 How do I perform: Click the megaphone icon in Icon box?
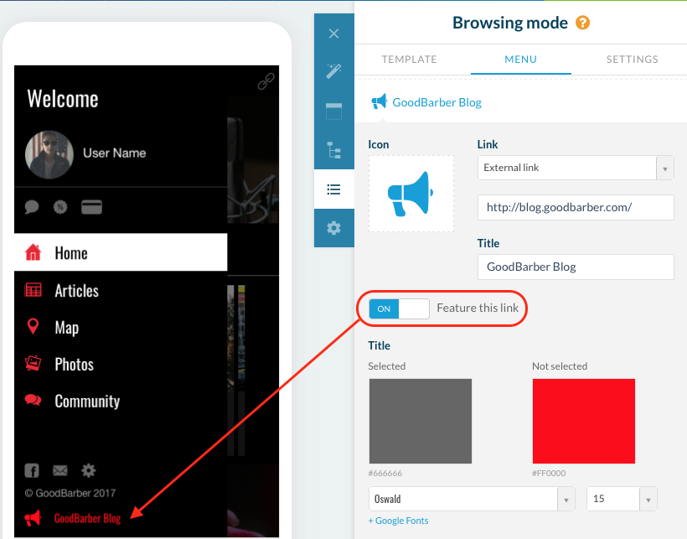[x=411, y=194]
